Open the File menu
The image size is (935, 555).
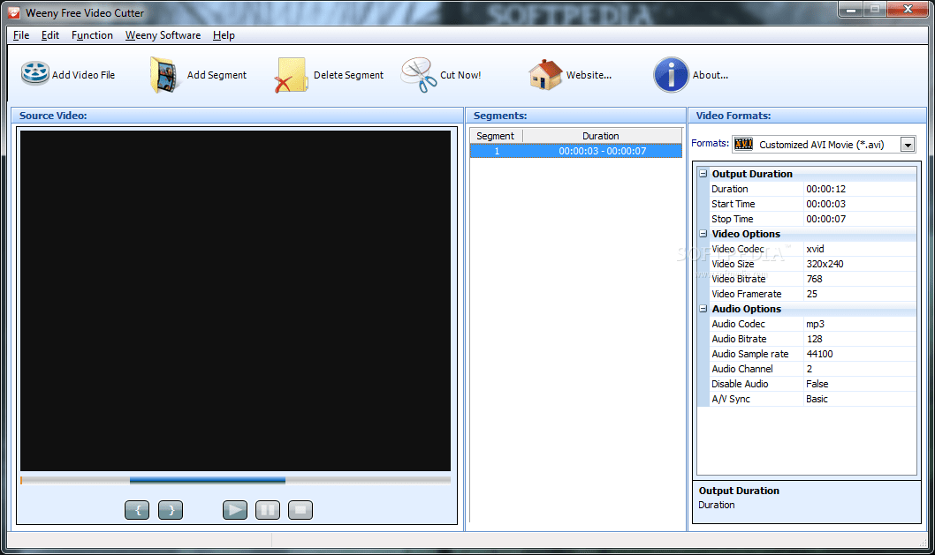(x=21, y=35)
